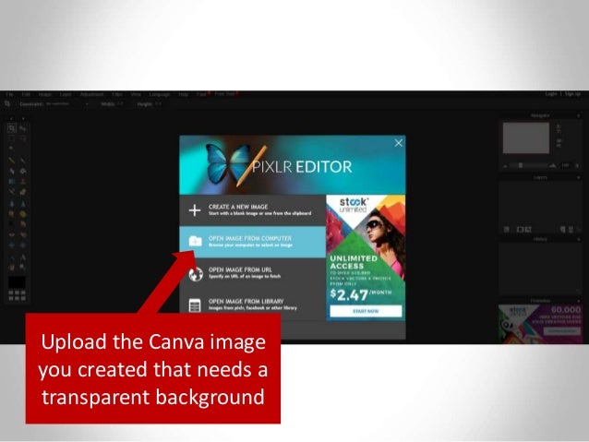Select the Blur tool
This screenshot has width=589, height=442.
(x=12, y=203)
